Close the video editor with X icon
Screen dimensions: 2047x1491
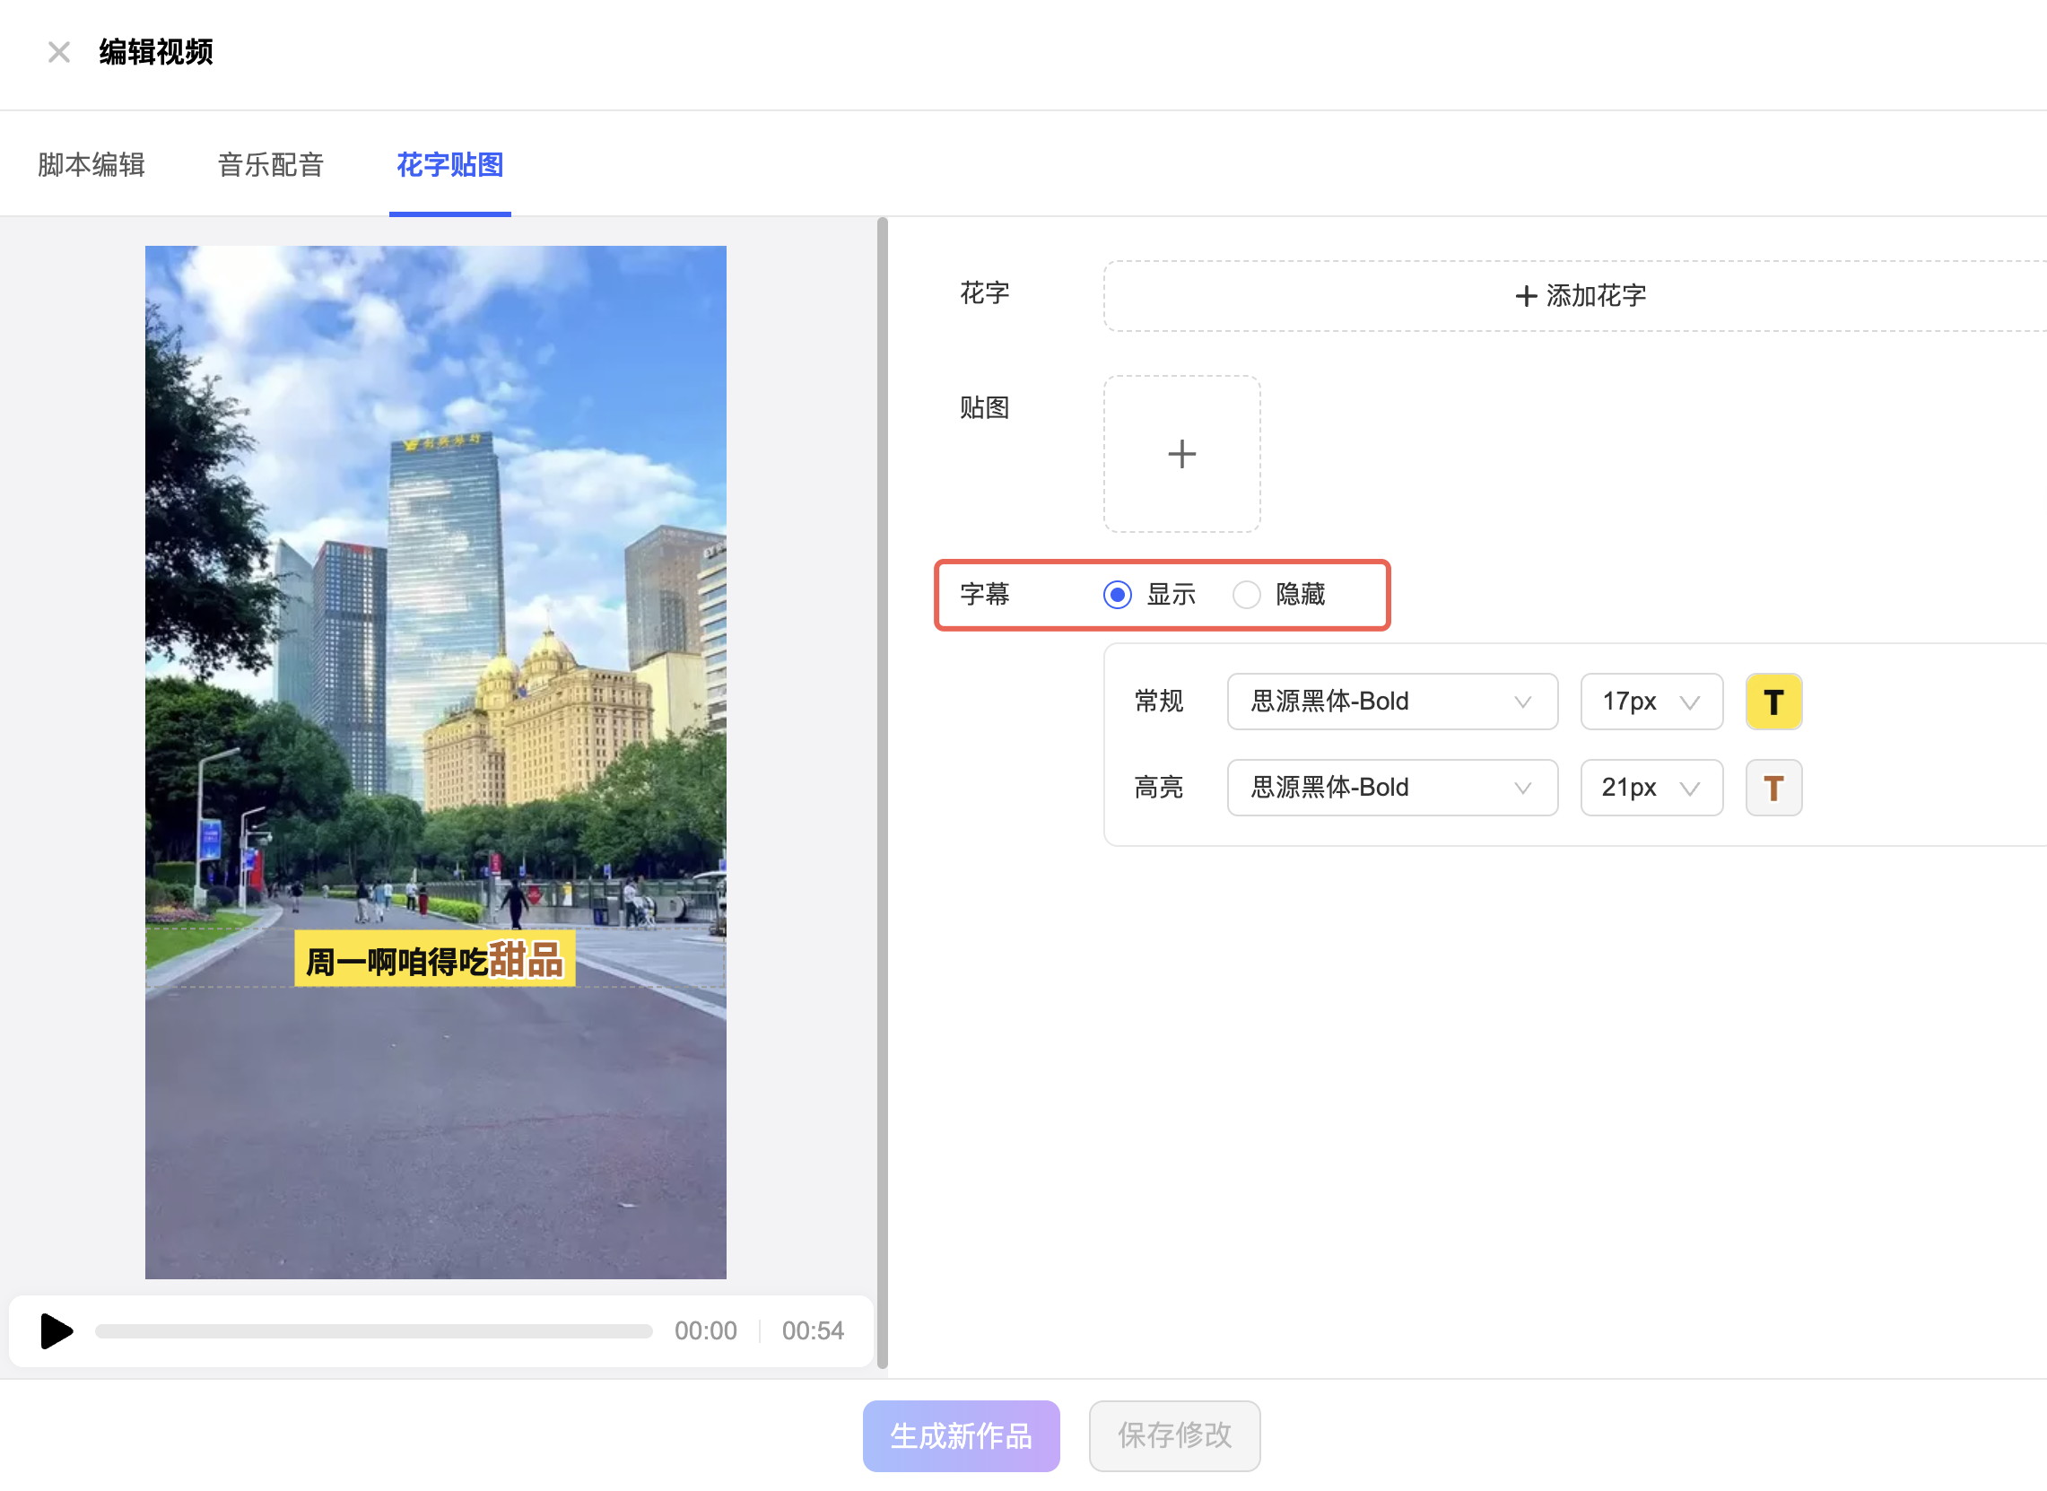click(x=58, y=52)
